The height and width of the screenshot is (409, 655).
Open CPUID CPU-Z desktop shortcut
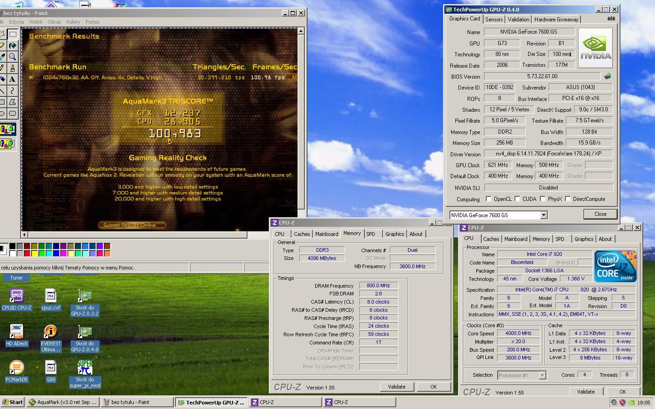(16, 300)
